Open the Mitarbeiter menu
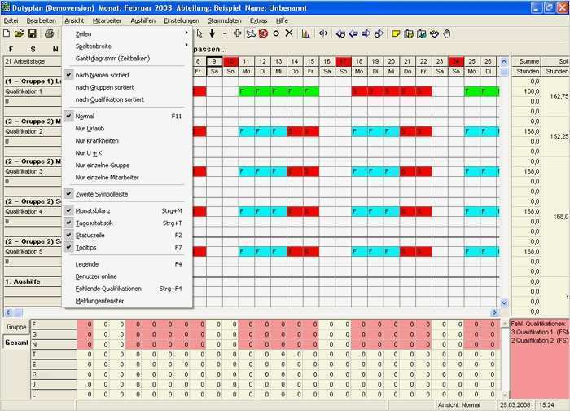 107,20
